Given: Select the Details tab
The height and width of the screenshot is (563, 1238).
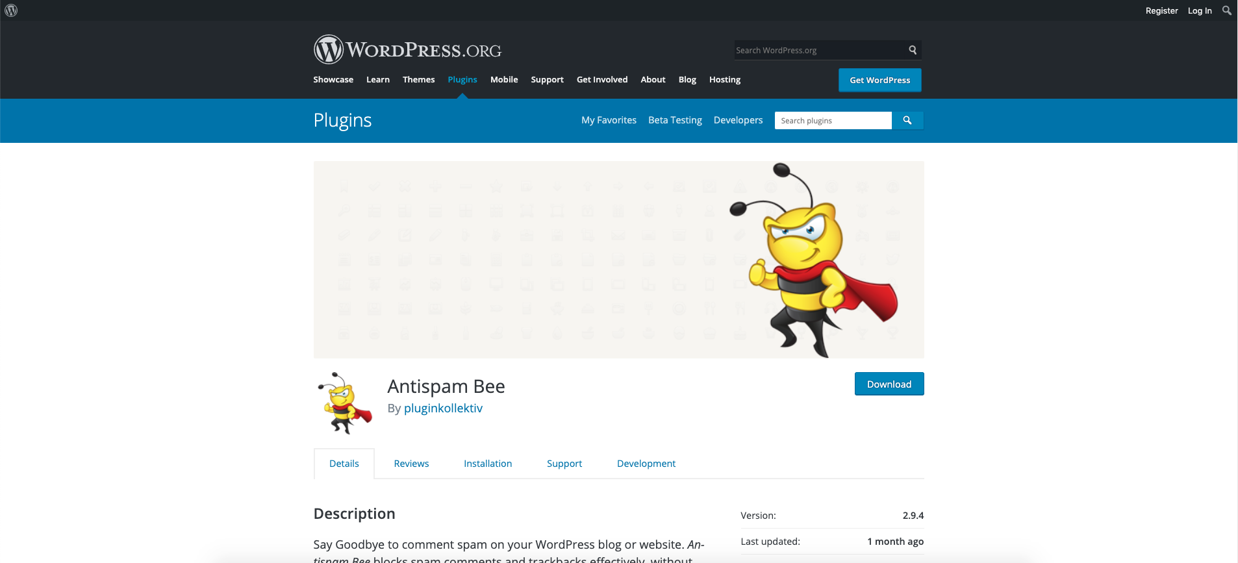Looking at the screenshot, I should [344, 464].
